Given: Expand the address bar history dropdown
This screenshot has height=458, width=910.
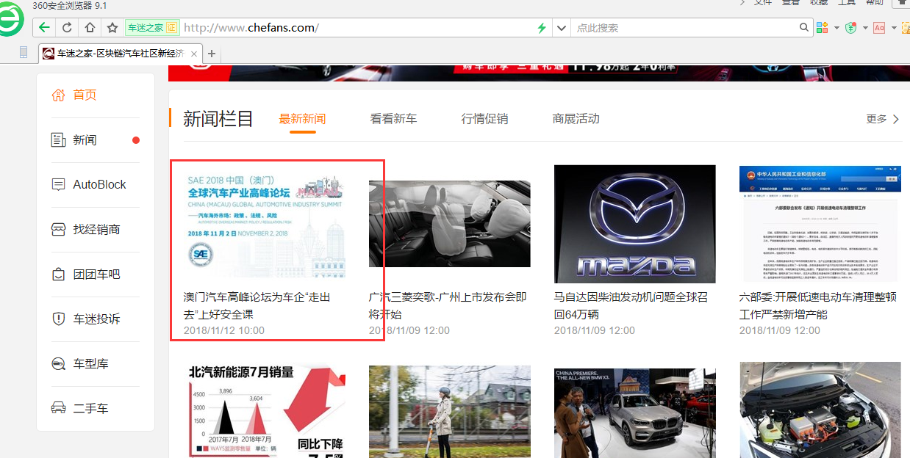Looking at the screenshot, I should click(x=561, y=28).
